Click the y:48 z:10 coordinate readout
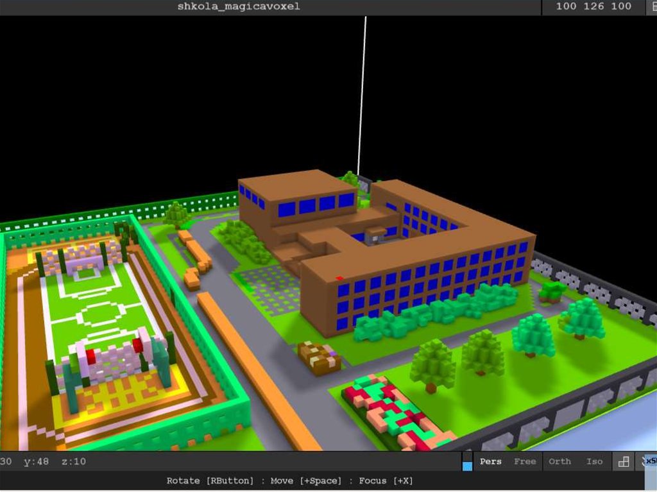This screenshot has height=492, width=657. [55, 461]
